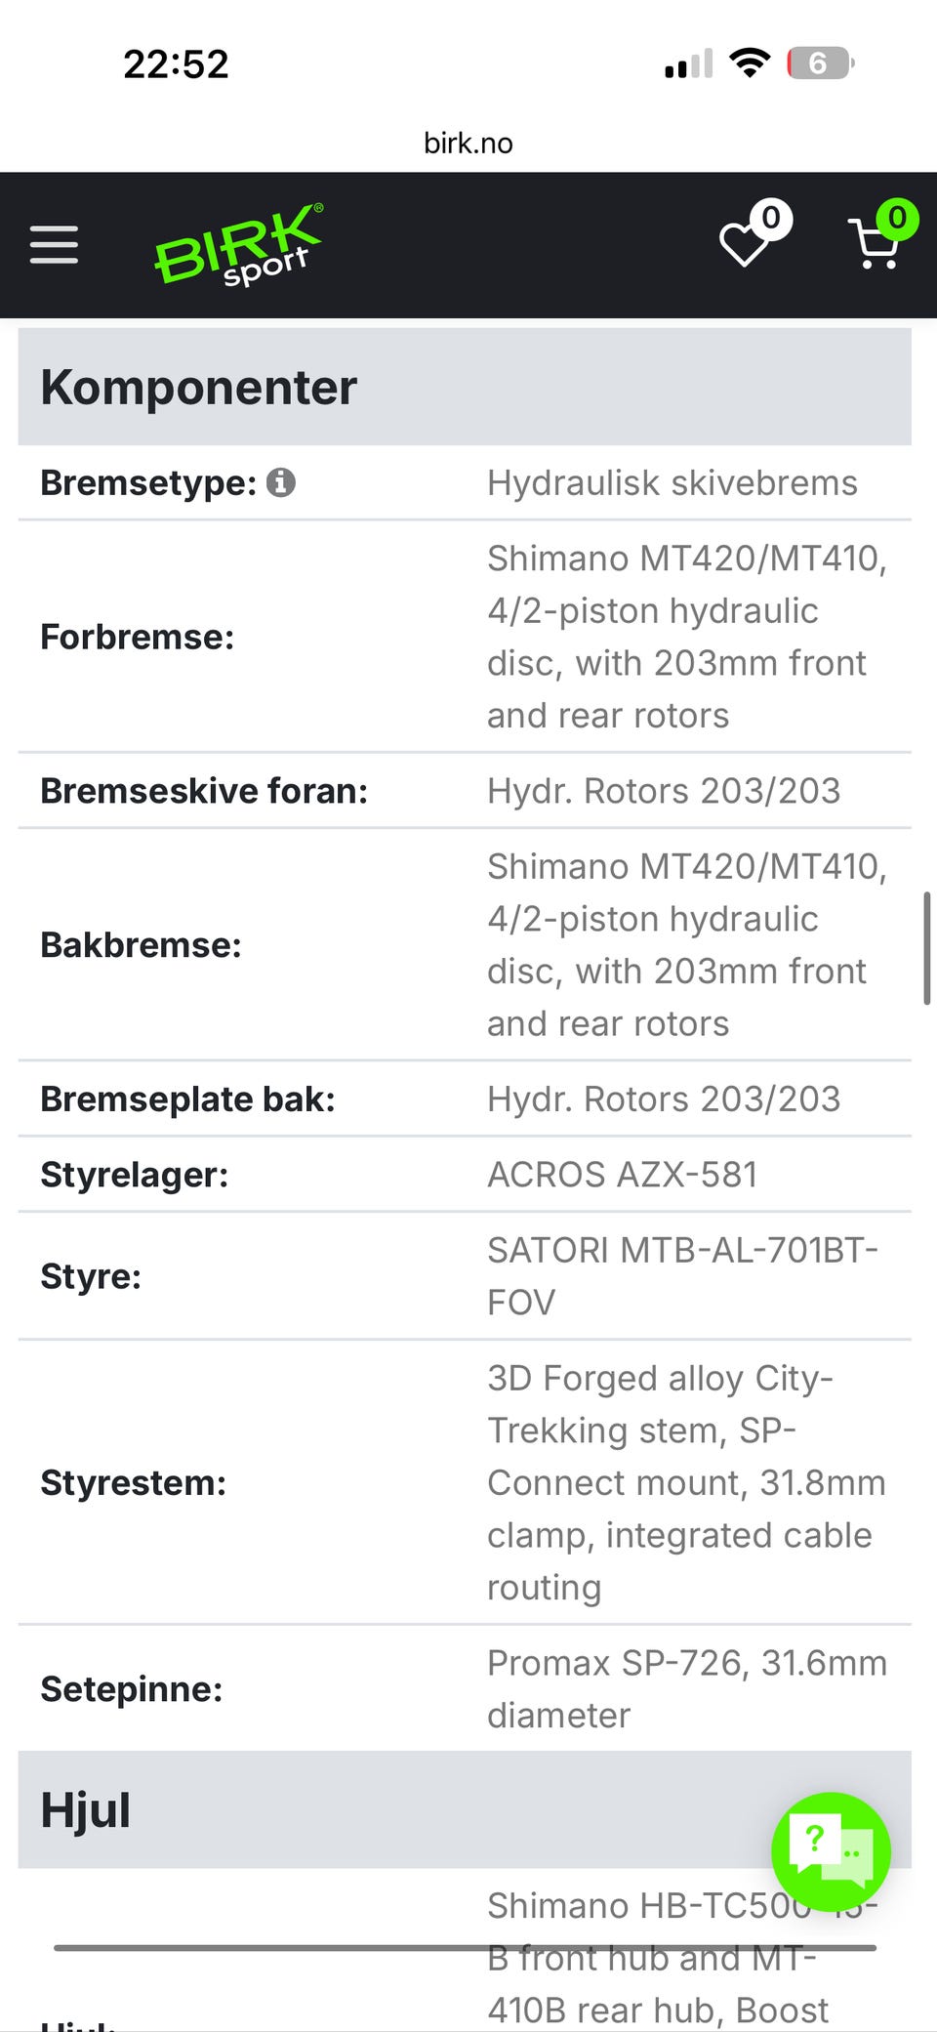Image resolution: width=937 pixels, height=2032 pixels.
Task: Tap the Promax SP-726 seatpost value
Action: pos(687,1688)
